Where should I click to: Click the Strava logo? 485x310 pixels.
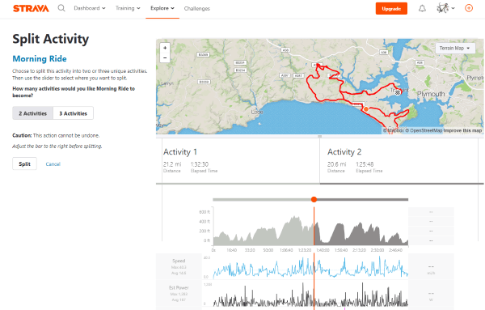tap(31, 8)
